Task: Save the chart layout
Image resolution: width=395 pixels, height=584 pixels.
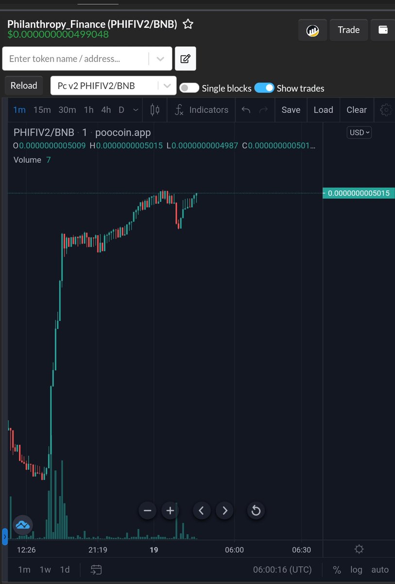Action: click(291, 110)
